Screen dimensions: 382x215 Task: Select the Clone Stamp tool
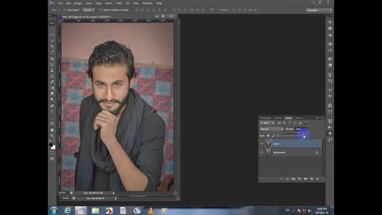point(52,70)
